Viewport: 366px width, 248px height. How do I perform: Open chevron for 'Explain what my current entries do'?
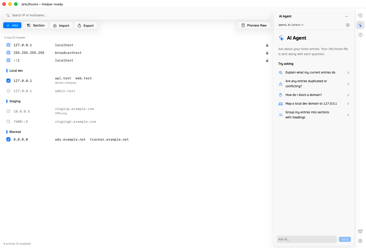coord(348,73)
